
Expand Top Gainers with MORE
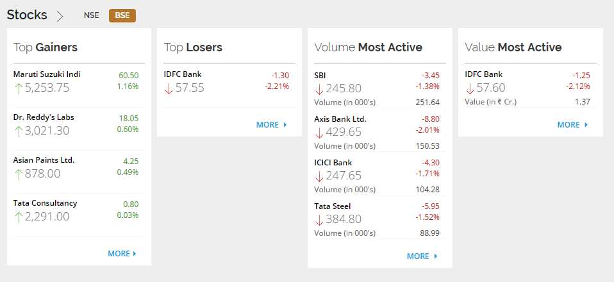(122, 254)
